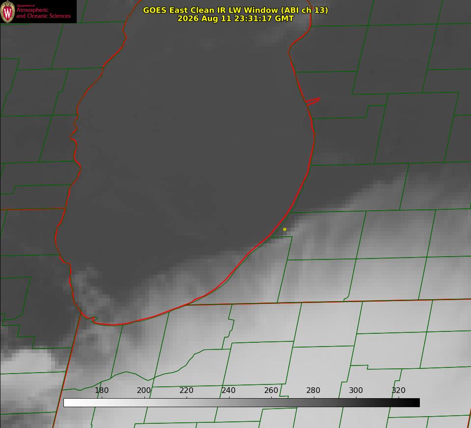The width and height of the screenshot is (471, 428).
Task: Open the Atmospheric and Oceanic Sciences link
Action: [x=43, y=13]
